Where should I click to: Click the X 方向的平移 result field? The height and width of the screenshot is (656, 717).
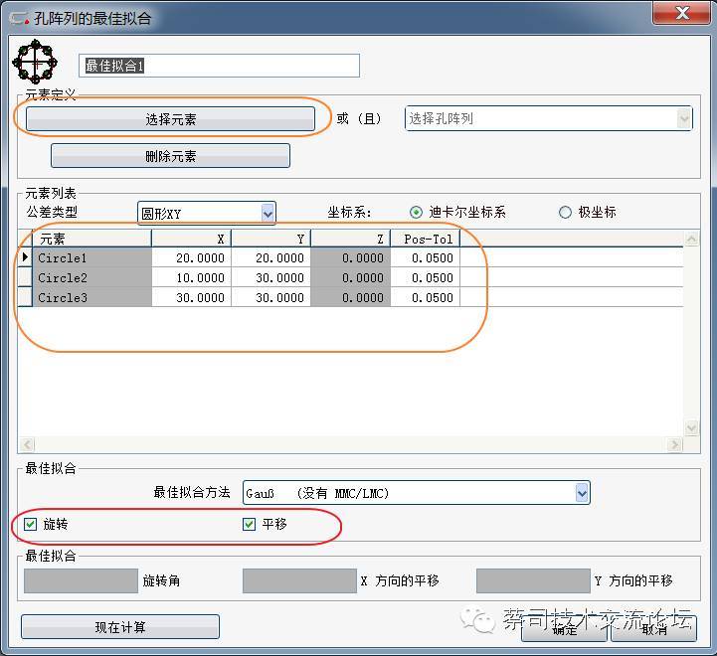coord(299,580)
